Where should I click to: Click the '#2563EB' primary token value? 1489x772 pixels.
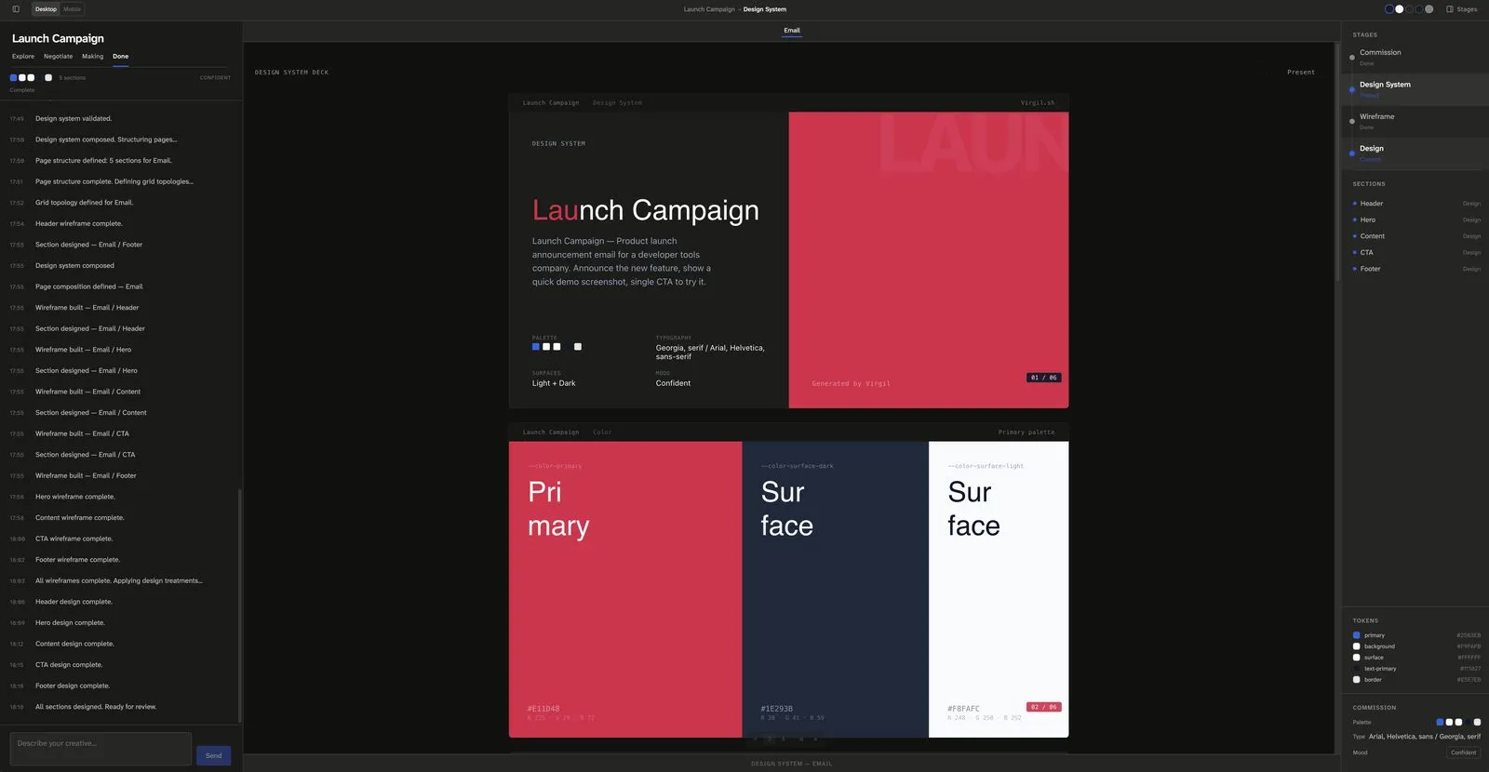pos(1469,635)
